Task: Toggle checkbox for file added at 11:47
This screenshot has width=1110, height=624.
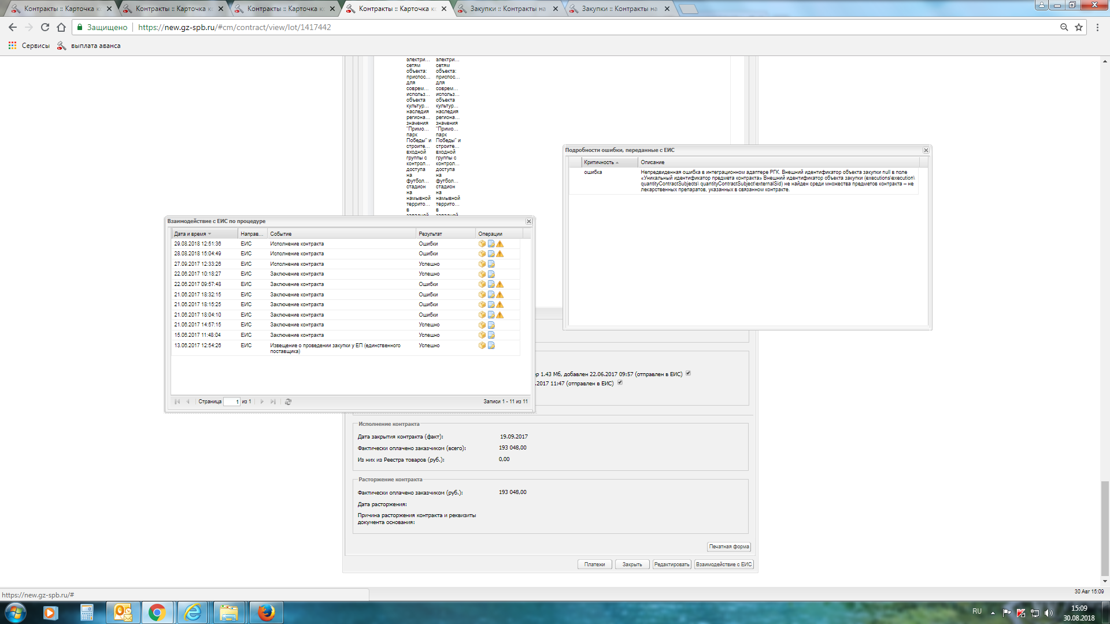Action: point(620,382)
